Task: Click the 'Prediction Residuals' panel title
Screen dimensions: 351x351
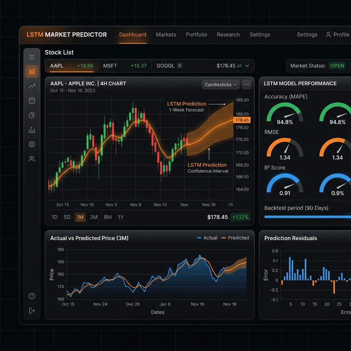Action: pyautogui.click(x=291, y=238)
